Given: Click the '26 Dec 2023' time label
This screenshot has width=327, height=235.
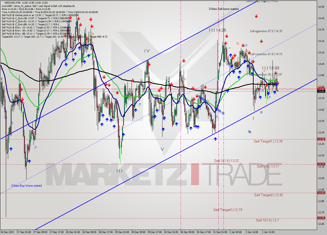Looking at the screenshot, I should tap(7, 232).
